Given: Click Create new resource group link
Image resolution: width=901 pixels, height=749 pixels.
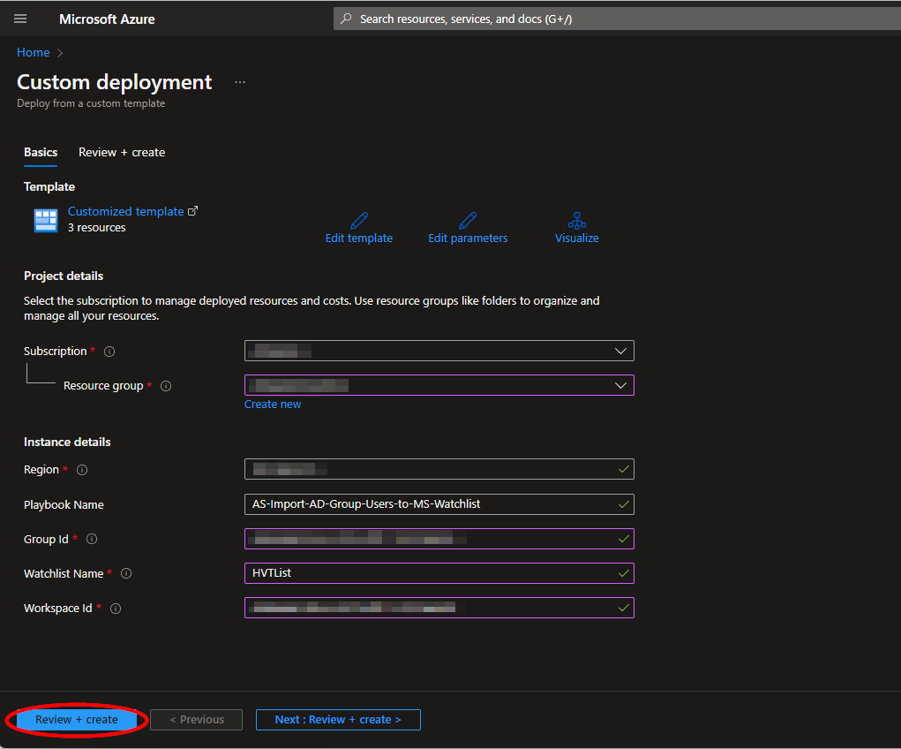Looking at the screenshot, I should [273, 405].
